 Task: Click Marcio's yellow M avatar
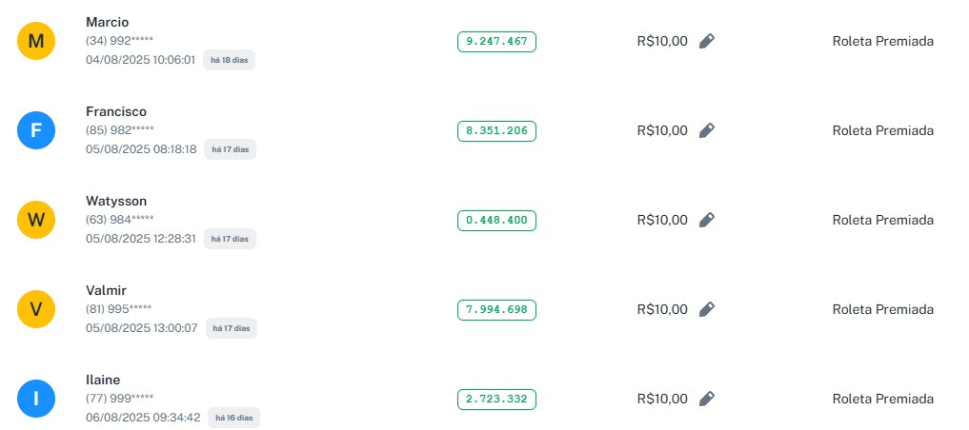[36, 41]
